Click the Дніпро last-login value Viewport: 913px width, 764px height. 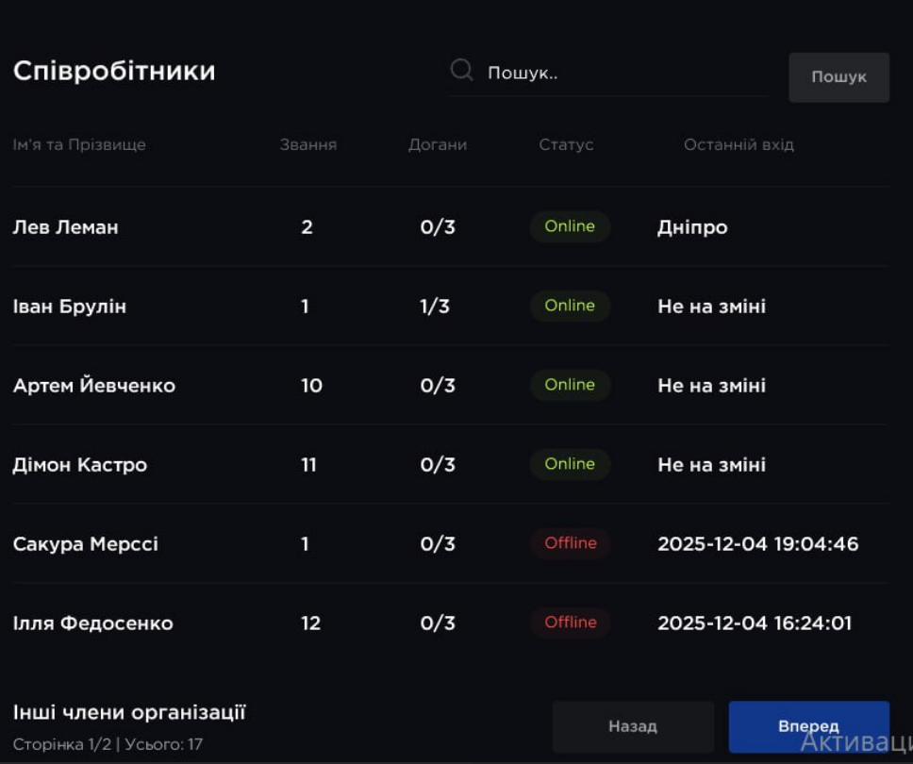(692, 227)
